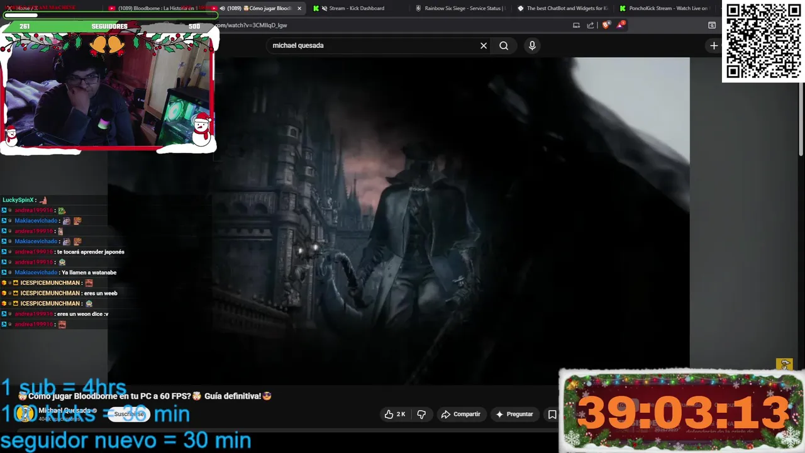
Task: Click the LuckySpinX chat username
Action: 18,200
